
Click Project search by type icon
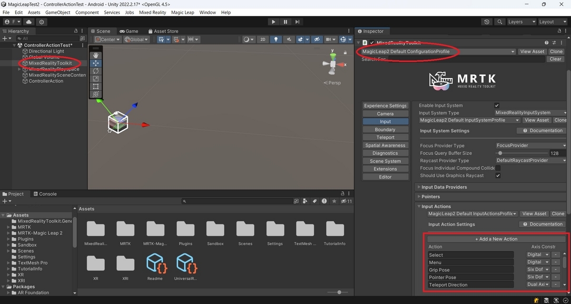[305, 202]
